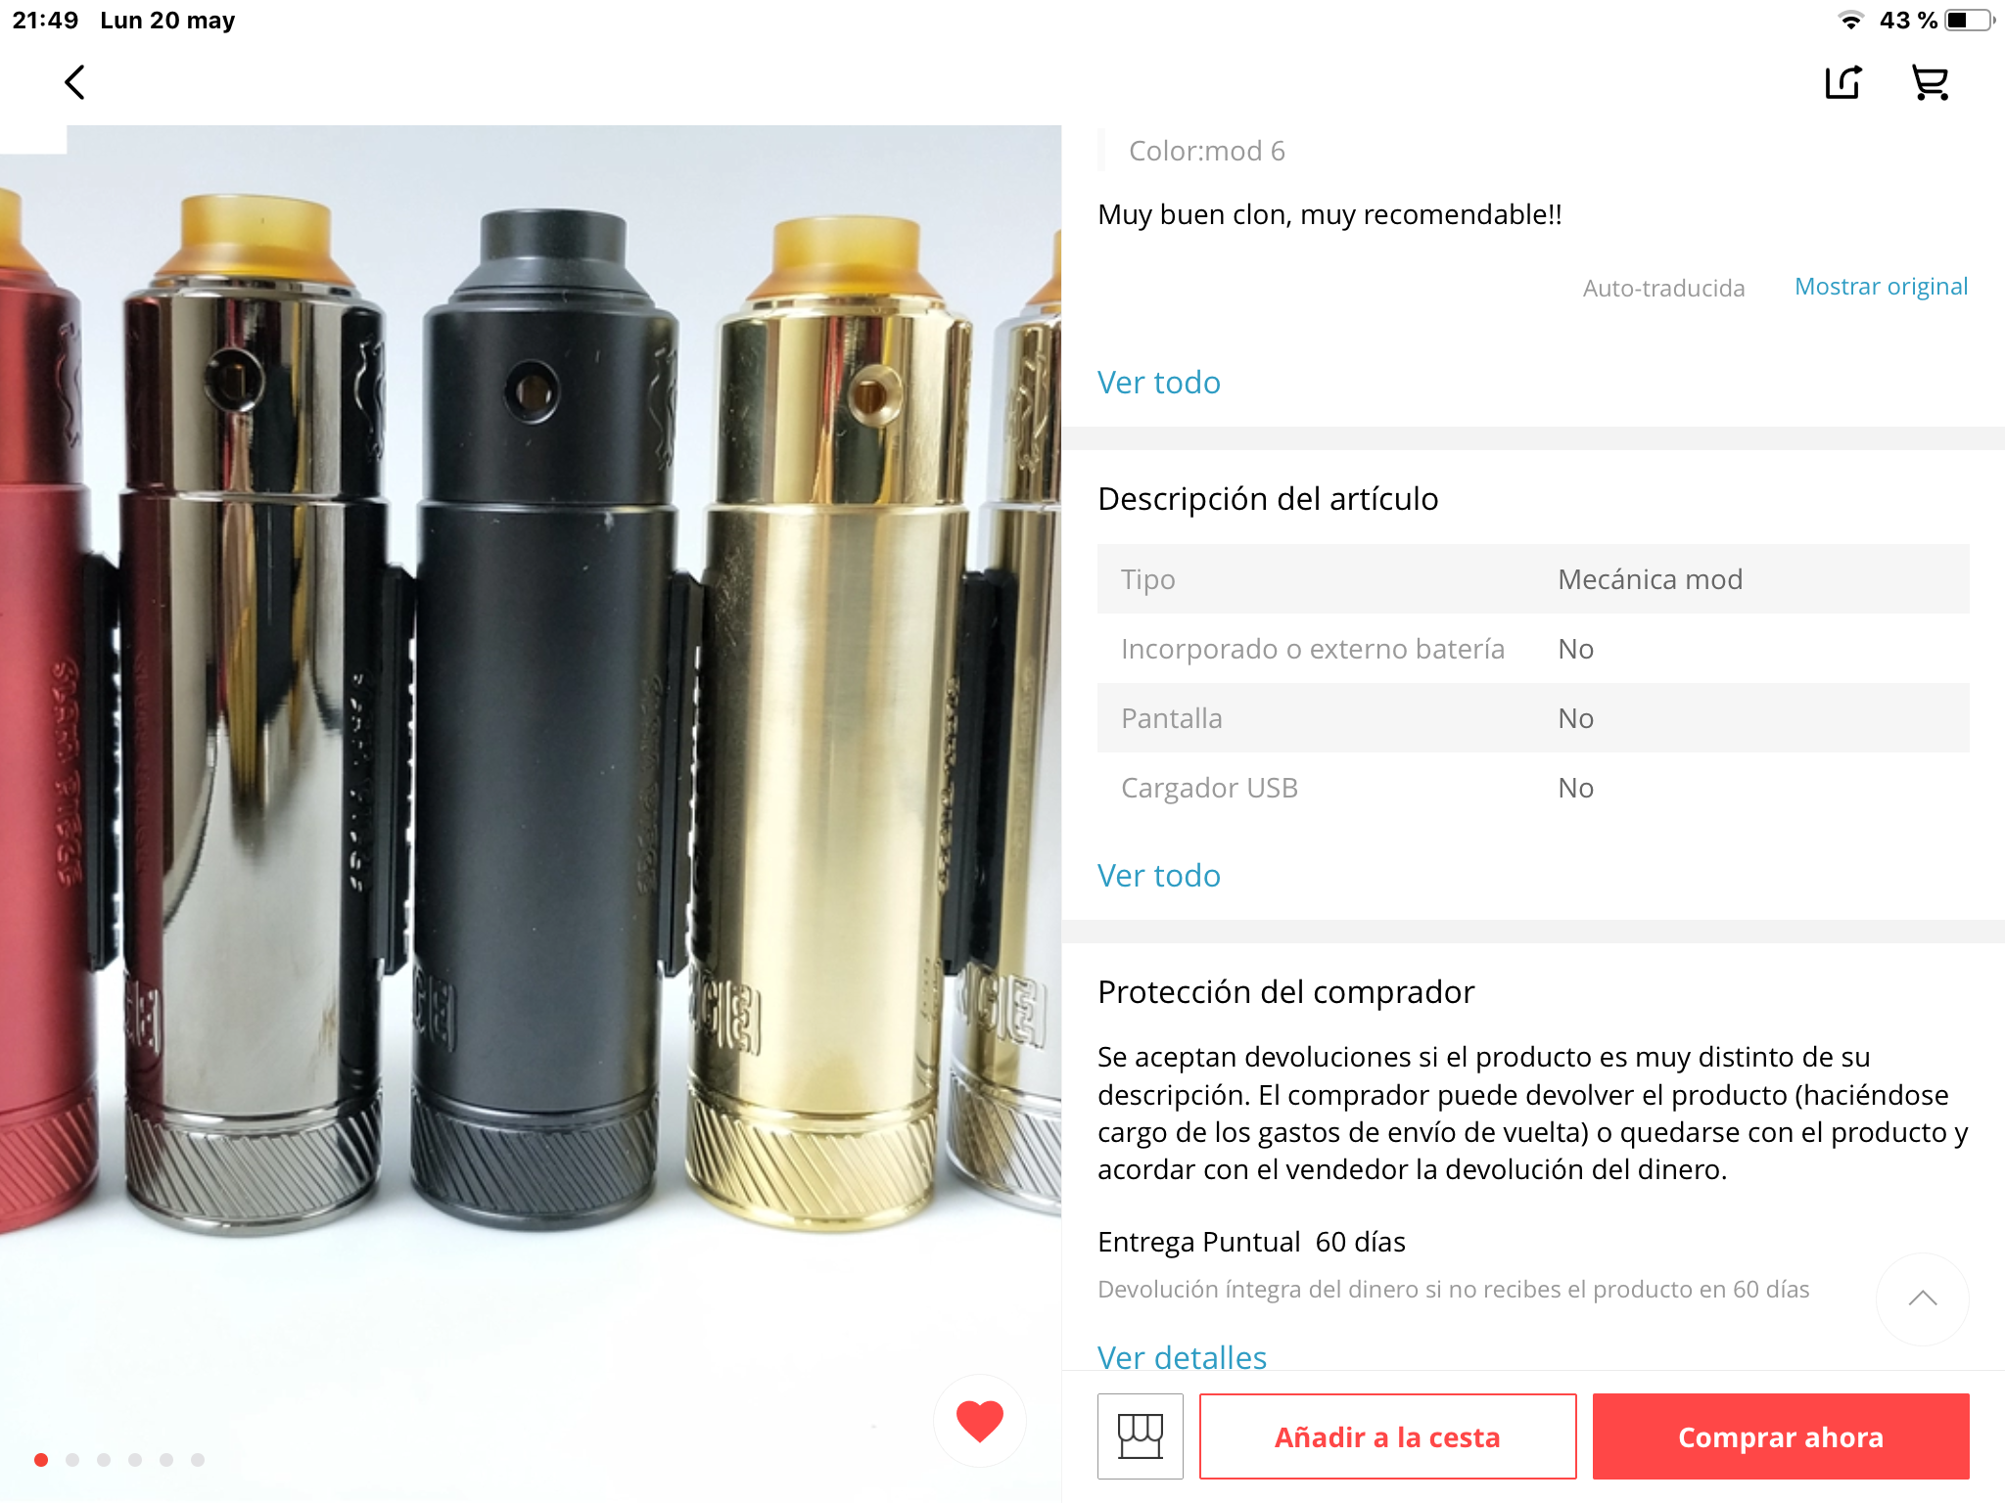Toggle the red heart favorite icon

pos(979,1421)
